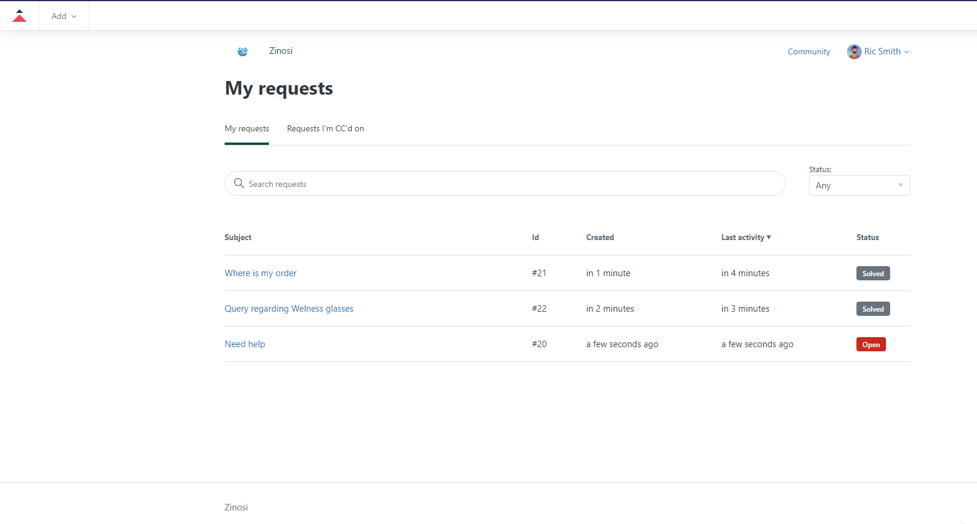Click Solved badge for Welness glasses query
Viewport: 977px width, 524px height.
pyautogui.click(x=873, y=309)
